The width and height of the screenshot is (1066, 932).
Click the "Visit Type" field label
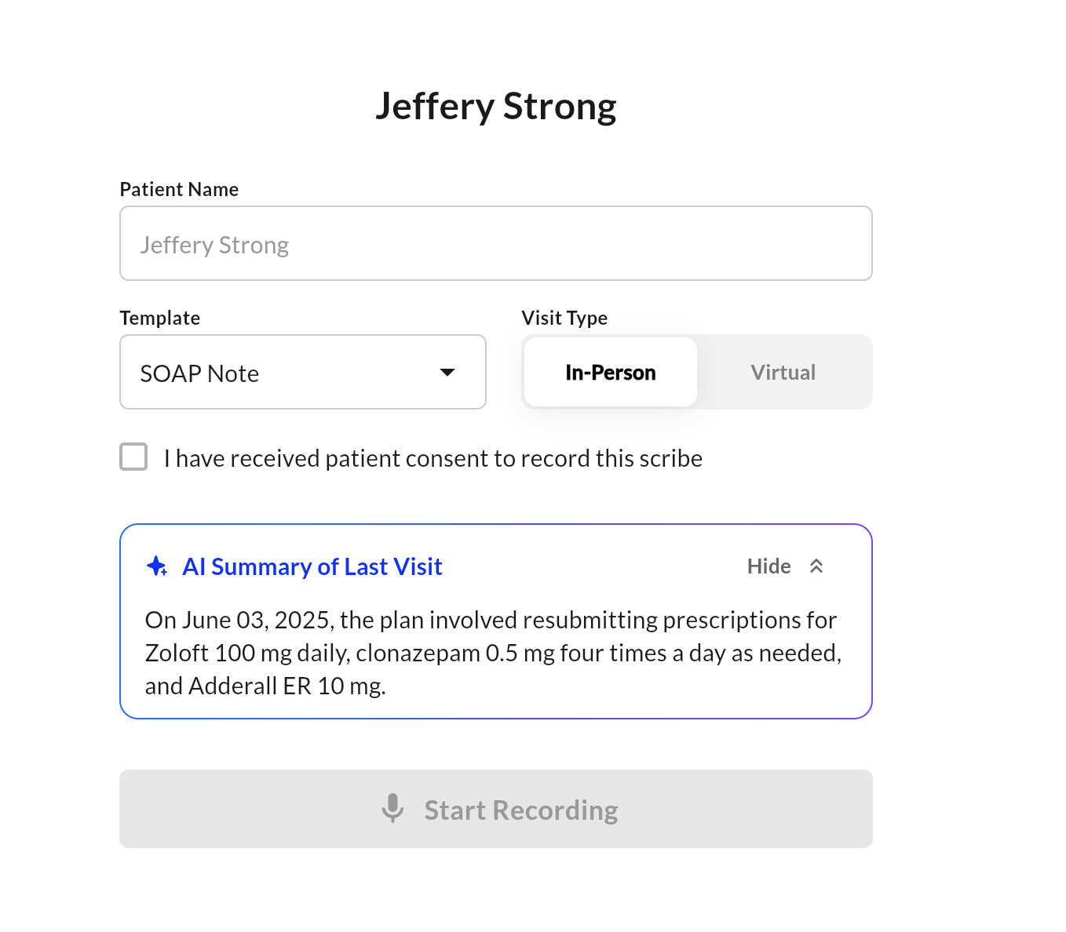tap(564, 319)
